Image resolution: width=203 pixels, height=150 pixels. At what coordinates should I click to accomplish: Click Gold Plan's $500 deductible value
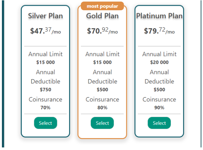click(102, 89)
